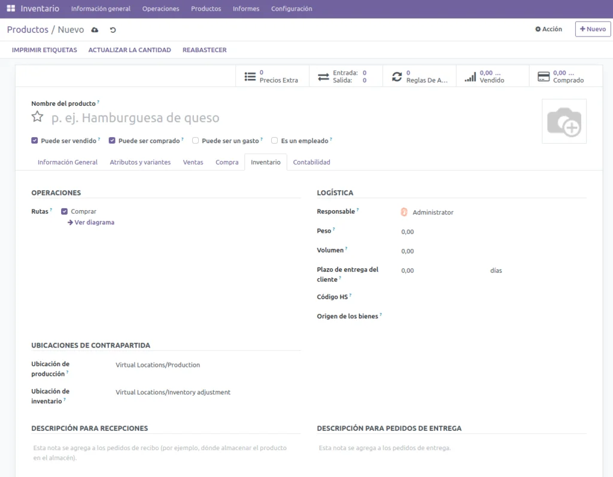This screenshot has width=613, height=477.
Task: Mark product as favorite with star icon
Action: pyautogui.click(x=37, y=117)
